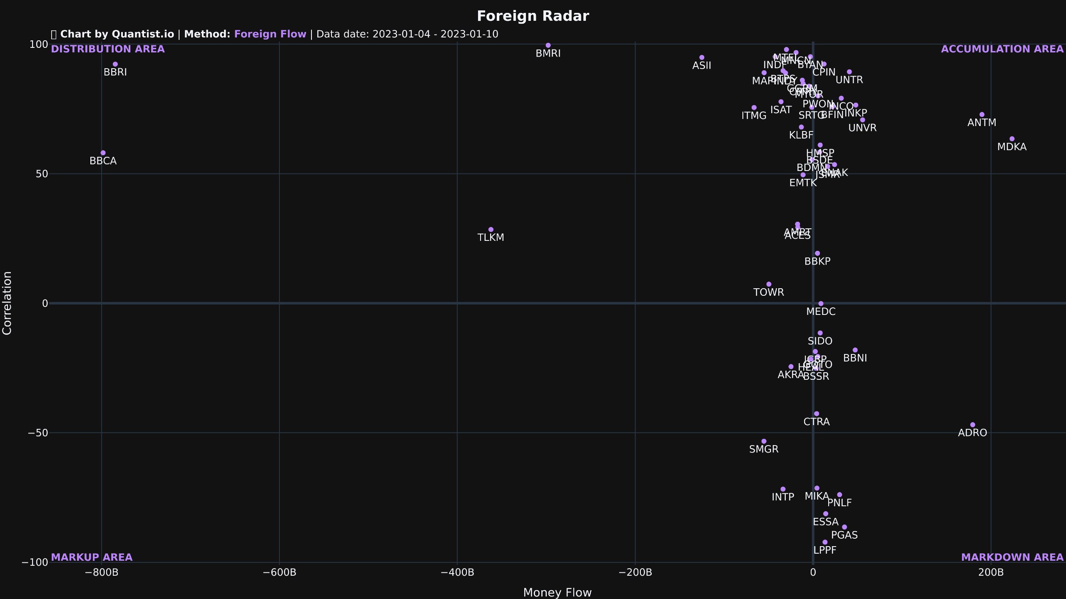Click the MARKUP AREA label
The width and height of the screenshot is (1066, 599).
pos(92,557)
